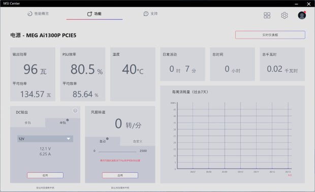Click the 6.25 A current reading
This screenshot has width=315, height=192.
coord(45,154)
